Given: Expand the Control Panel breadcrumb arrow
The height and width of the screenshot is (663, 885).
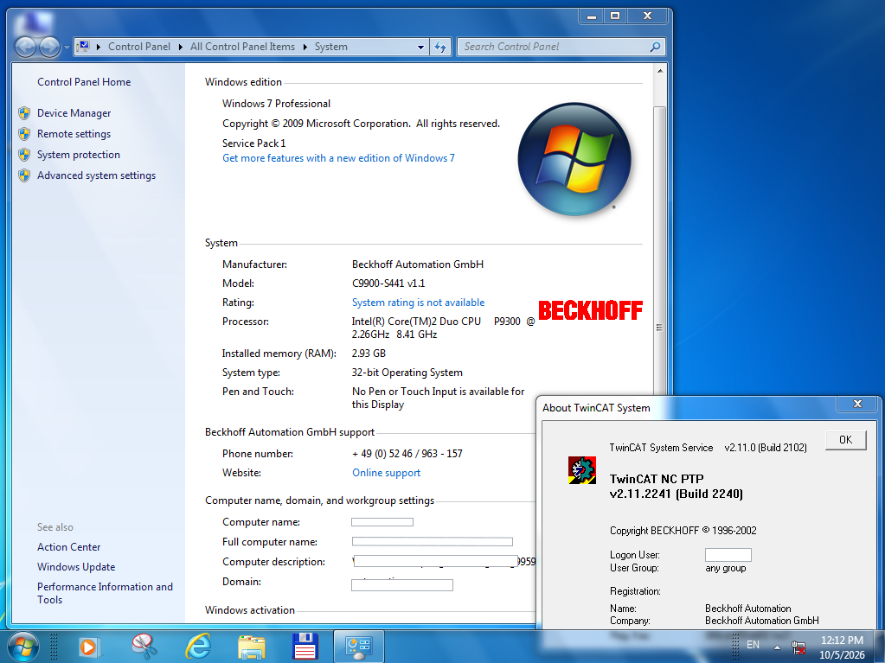Looking at the screenshot, I should [180, 47].
